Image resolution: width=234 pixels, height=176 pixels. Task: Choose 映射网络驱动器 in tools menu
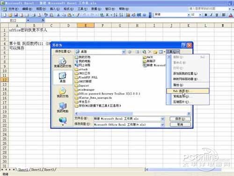click(x=188, y=79)
